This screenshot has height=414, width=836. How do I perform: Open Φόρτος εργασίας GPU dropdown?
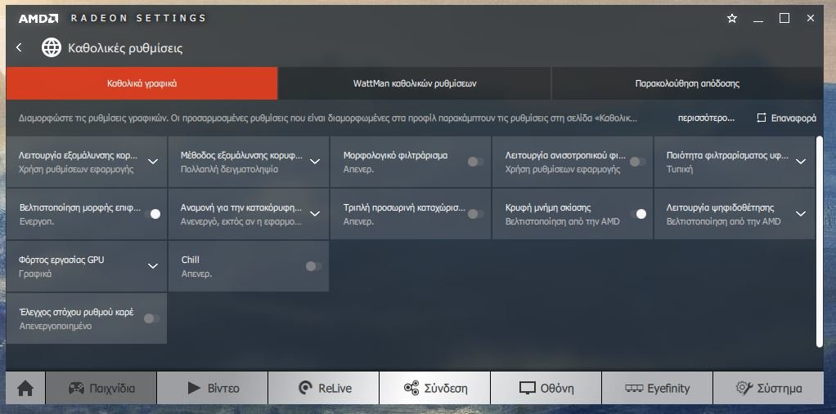[x=153, y=265]
